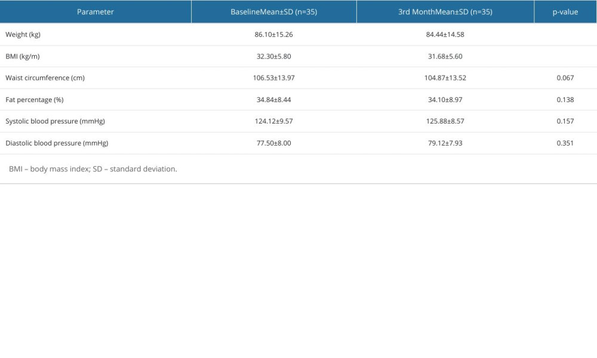The width and height of the screenshot is (597, 358).
Task: Click third-month value 31.68±5.60
Action: (x=445, y=56)
